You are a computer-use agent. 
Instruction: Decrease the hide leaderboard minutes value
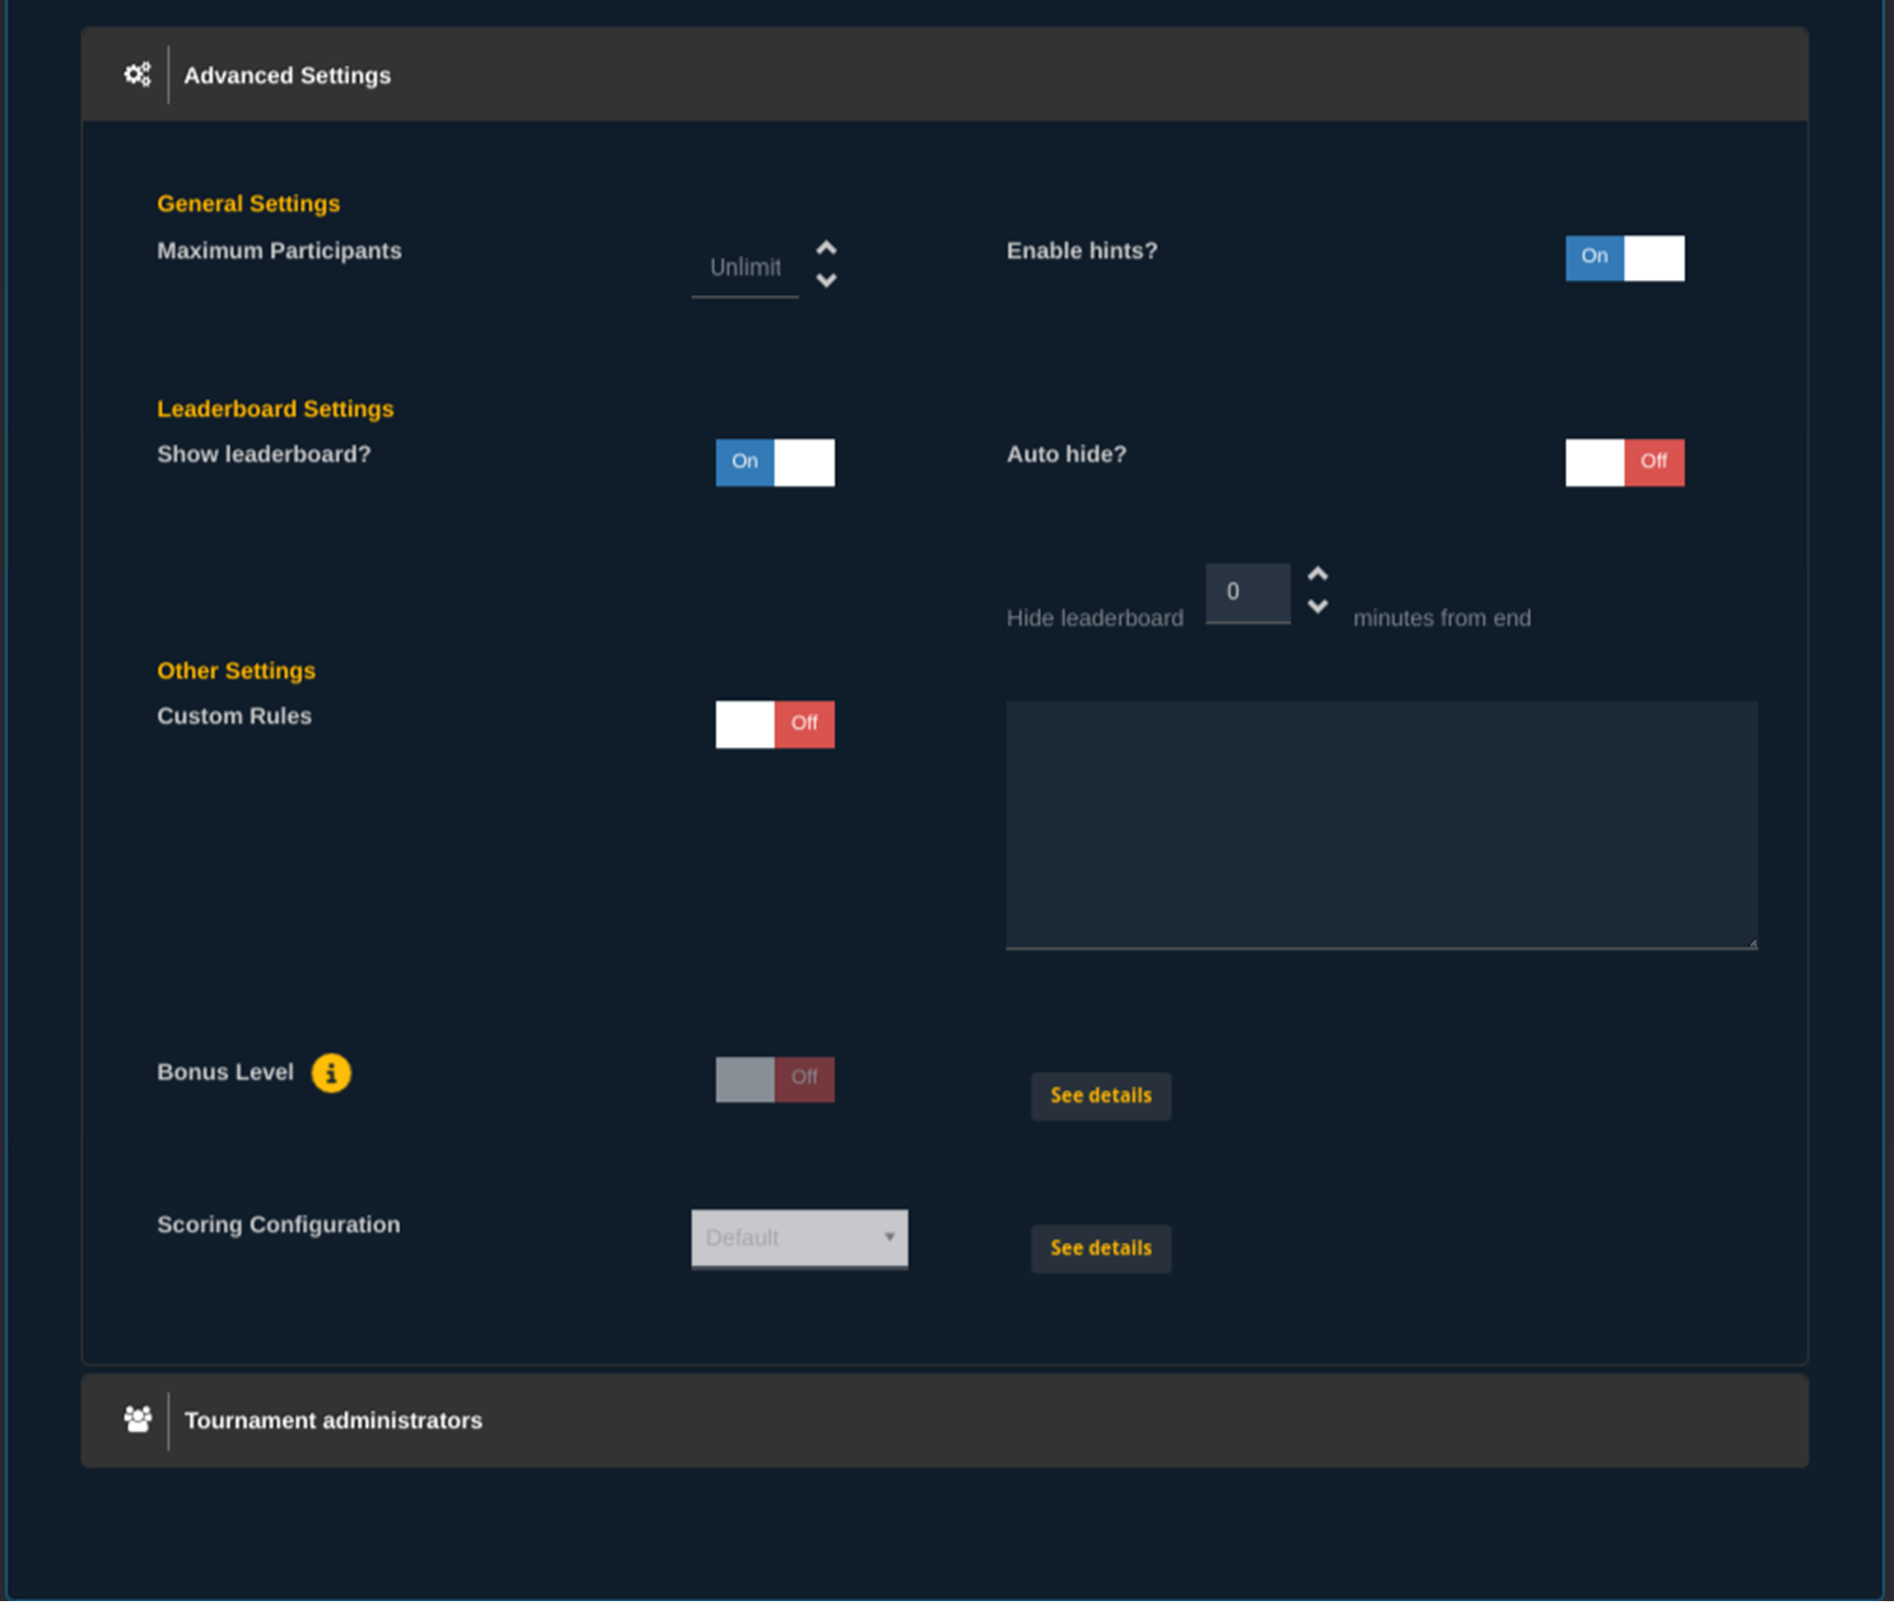click(x=1318, y=607)
